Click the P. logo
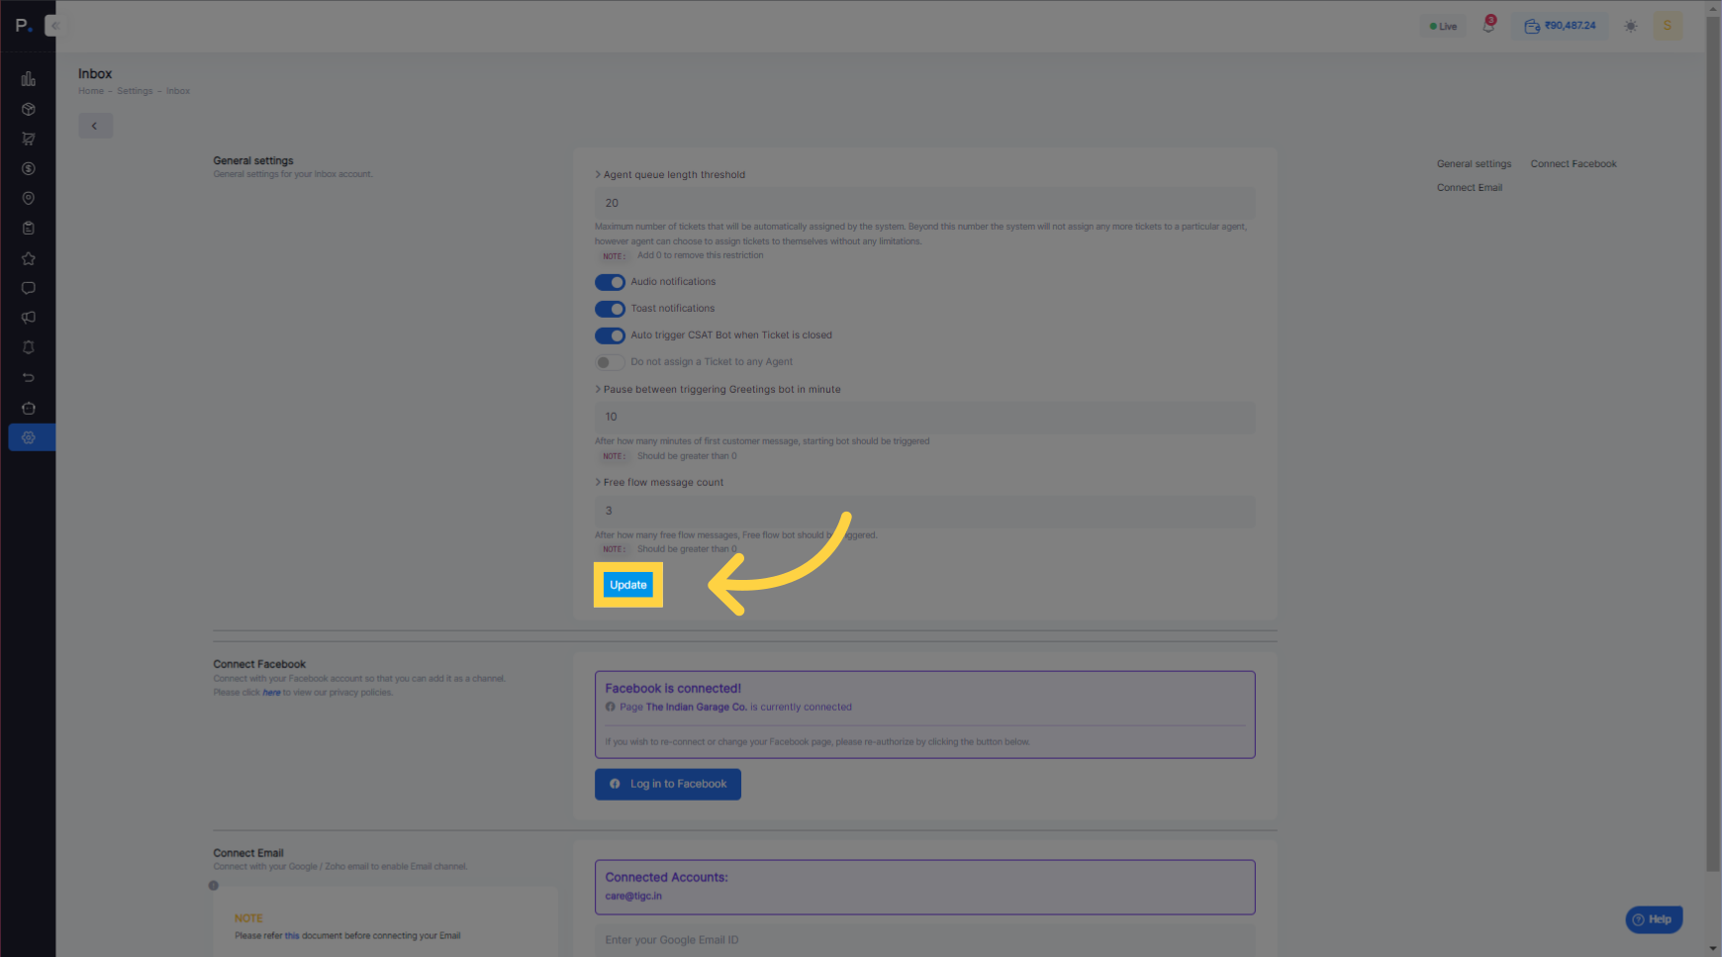Image resolution: width=1722 pixels, height=957 pixels. 24,26
